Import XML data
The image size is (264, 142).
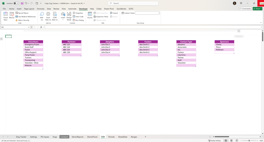point(114,13)
